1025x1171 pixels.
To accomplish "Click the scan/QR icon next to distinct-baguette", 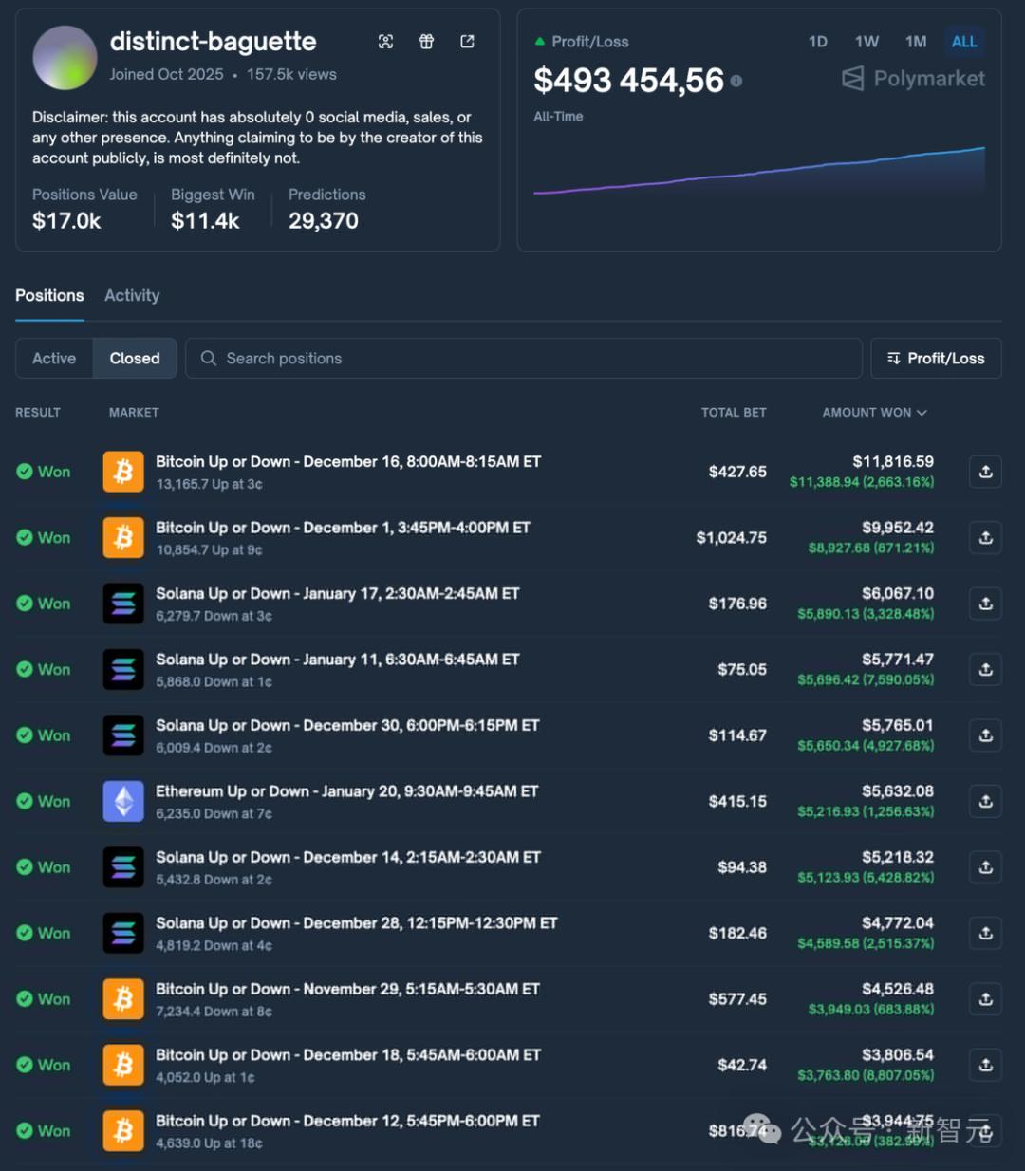I will point(385,42).
